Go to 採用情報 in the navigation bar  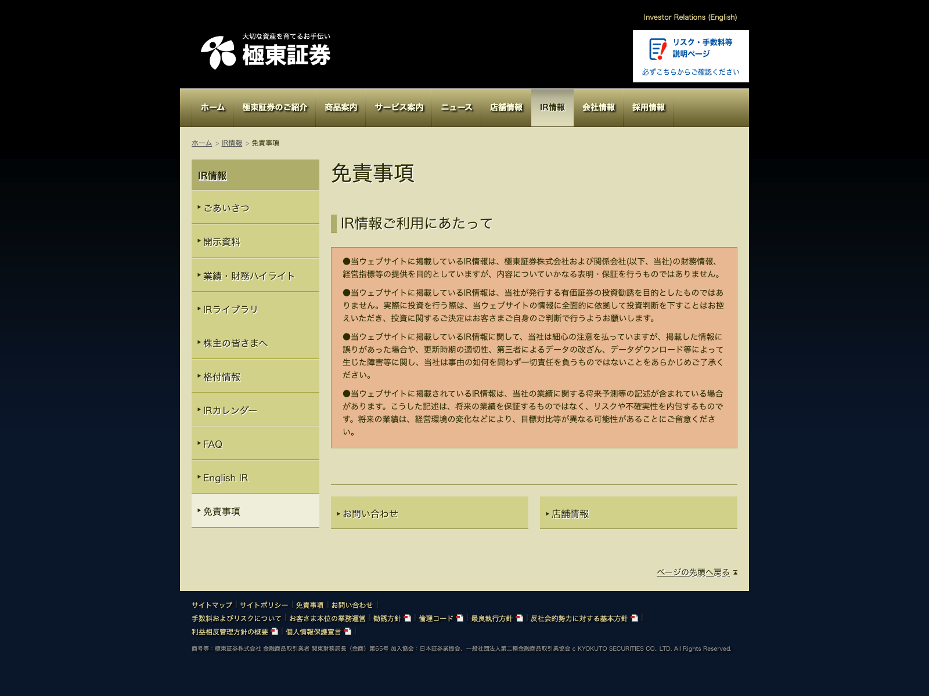(x=648, y=108)
